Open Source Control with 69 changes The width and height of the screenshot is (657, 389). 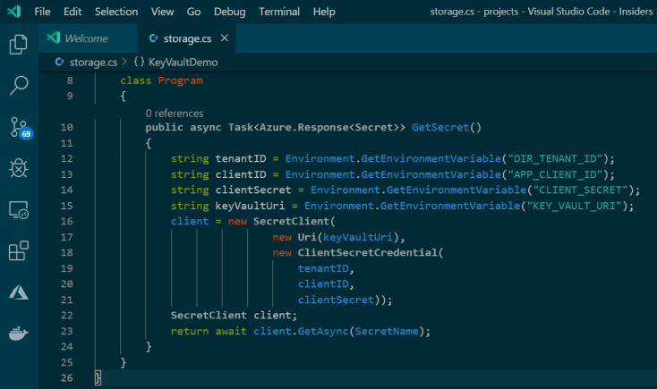click(20, 127)
